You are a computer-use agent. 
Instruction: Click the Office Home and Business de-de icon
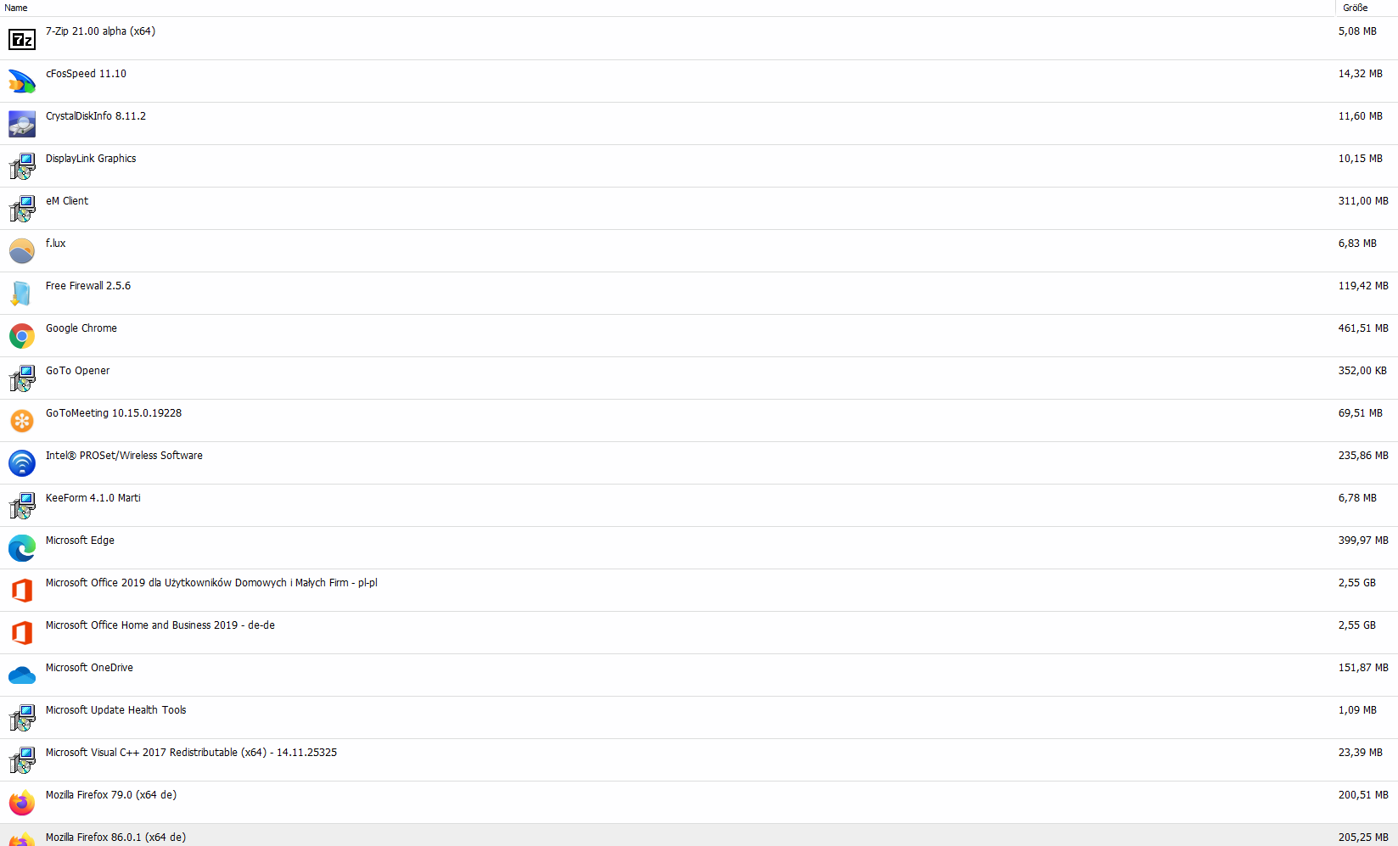22,633
